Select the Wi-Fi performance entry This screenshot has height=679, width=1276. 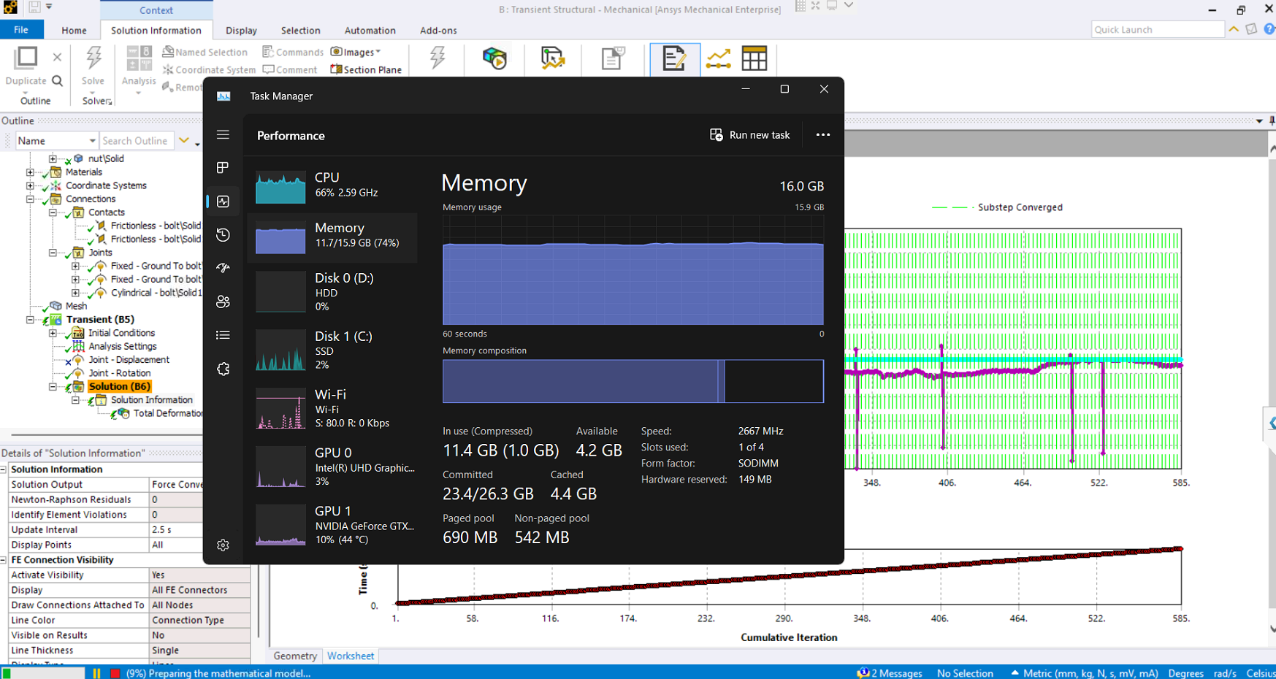(332, 408)
